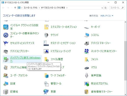Open the ユーザー アカウント text link
Image resolution: width=127 pixels, height=96 pixels.
point(19,75)
